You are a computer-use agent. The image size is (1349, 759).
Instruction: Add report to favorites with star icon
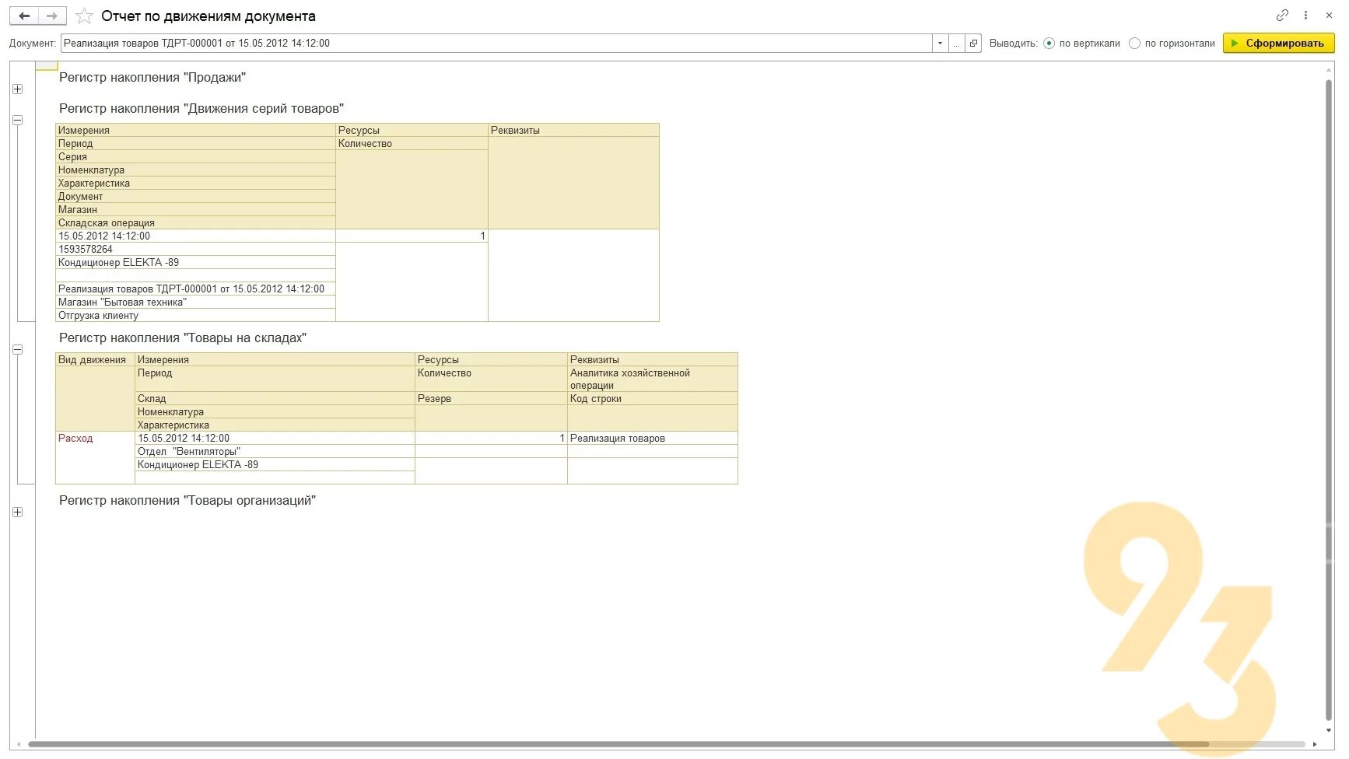point(84,16)
